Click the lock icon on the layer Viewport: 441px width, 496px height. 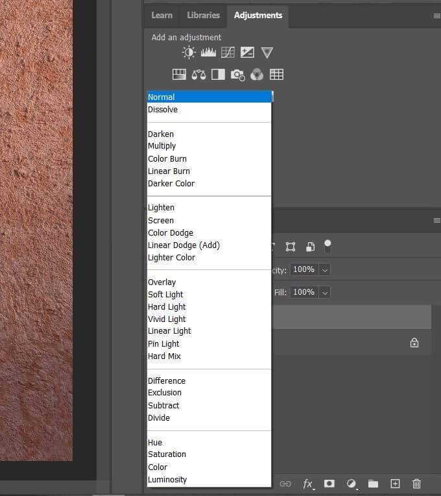coord(414,343)
